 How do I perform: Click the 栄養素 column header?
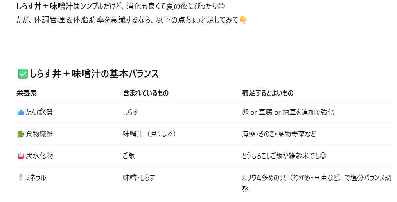pyautogui.click(x=27, y=93)
